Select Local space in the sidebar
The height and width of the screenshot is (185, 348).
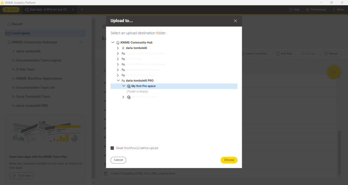pos(21,33)
